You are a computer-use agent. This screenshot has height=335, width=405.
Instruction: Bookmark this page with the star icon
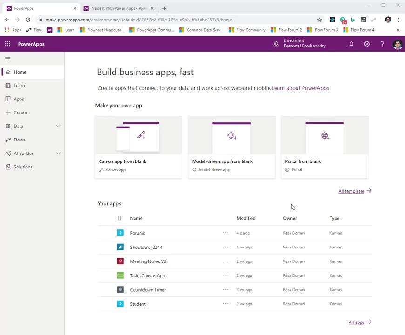(x=319, y=20)
